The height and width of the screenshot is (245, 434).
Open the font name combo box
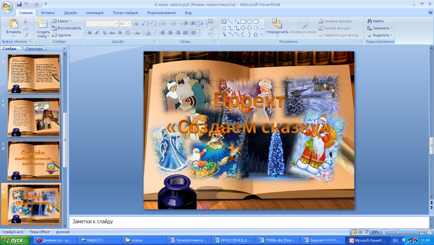pyautogui.click(x=102, y=24)
